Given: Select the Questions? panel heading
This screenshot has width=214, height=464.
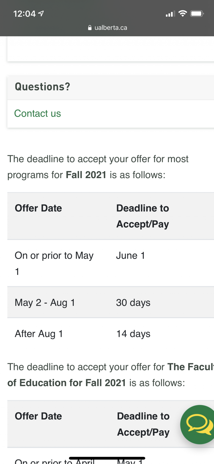Looking at the screenshot, I should click(x=42, y=87).
